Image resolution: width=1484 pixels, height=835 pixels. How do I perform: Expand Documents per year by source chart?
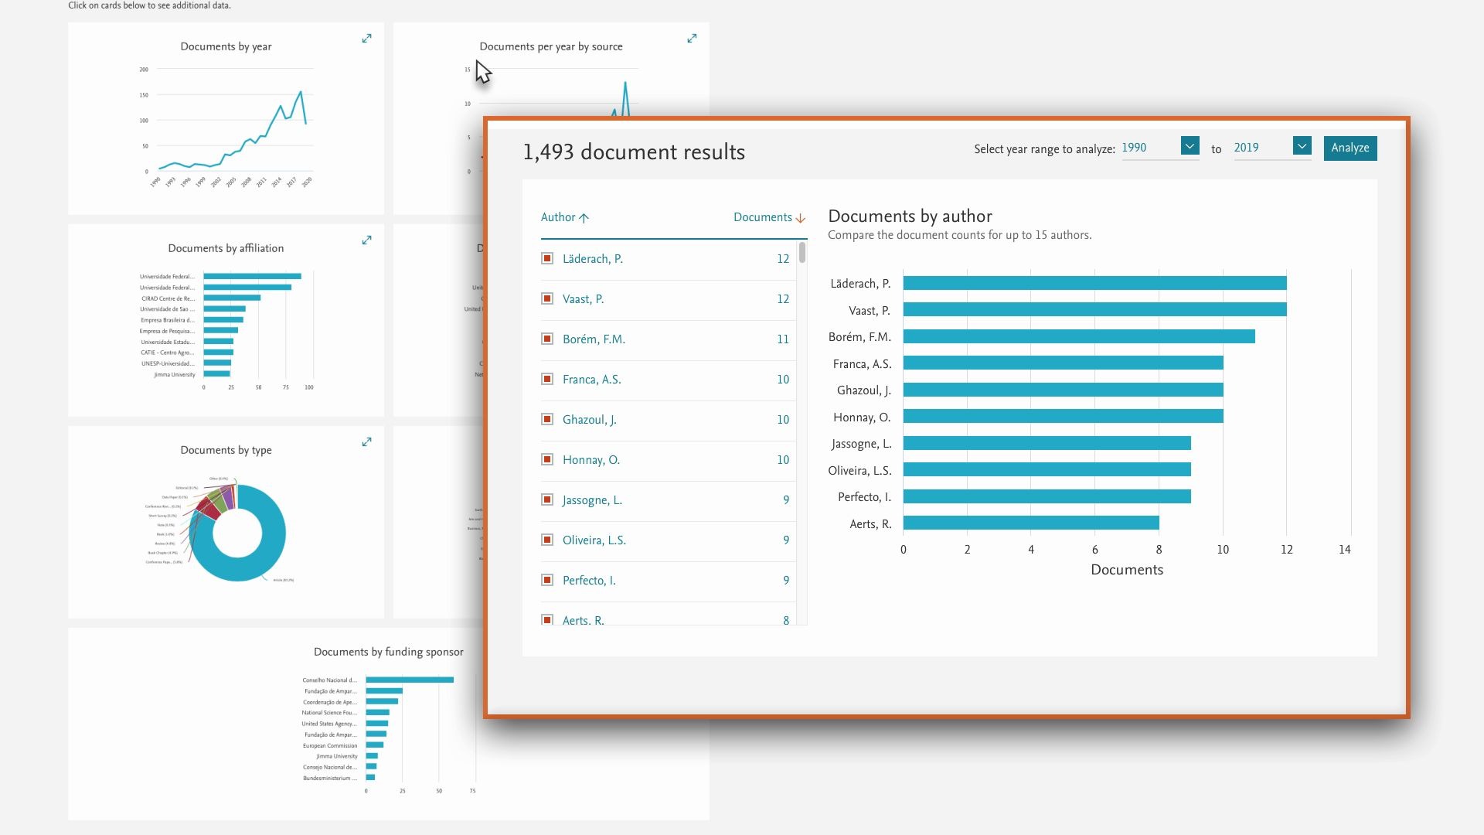[692, 39]
